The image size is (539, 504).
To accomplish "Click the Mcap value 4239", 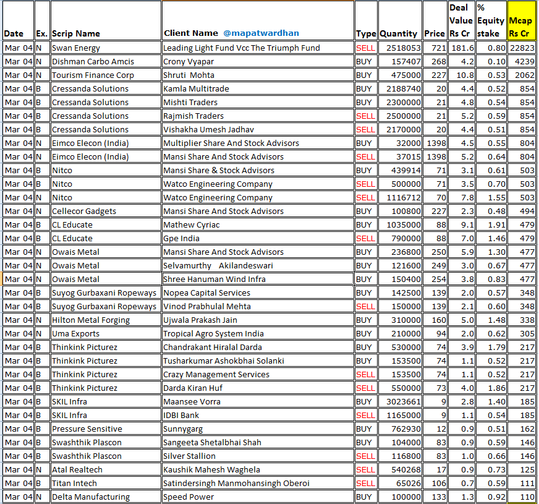I will 521,62.
